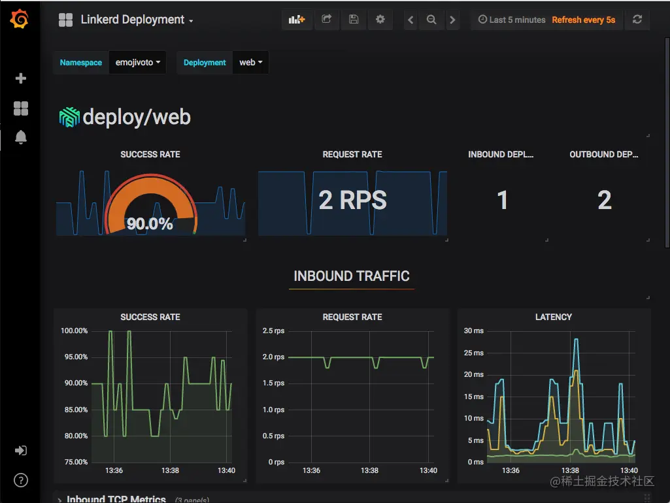Open the emojivoto Namespace dropdown
670x503 pixels.
pyautogui.click(x=137, y=62)
